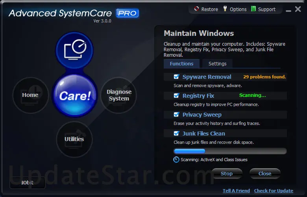Open the Options menu item
Image resolution: width=307 pixels, height=197 pixels.
pyautogui.click(x=238, y=9)
